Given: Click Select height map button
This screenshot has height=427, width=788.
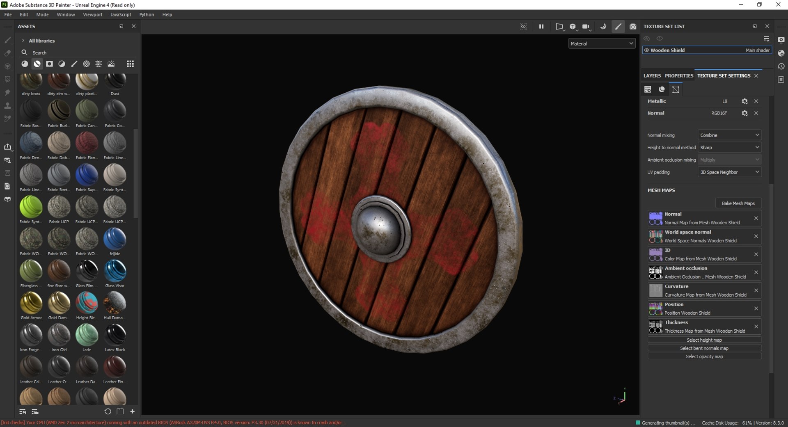Looking at the screenshot, I should tap(704, 340).
